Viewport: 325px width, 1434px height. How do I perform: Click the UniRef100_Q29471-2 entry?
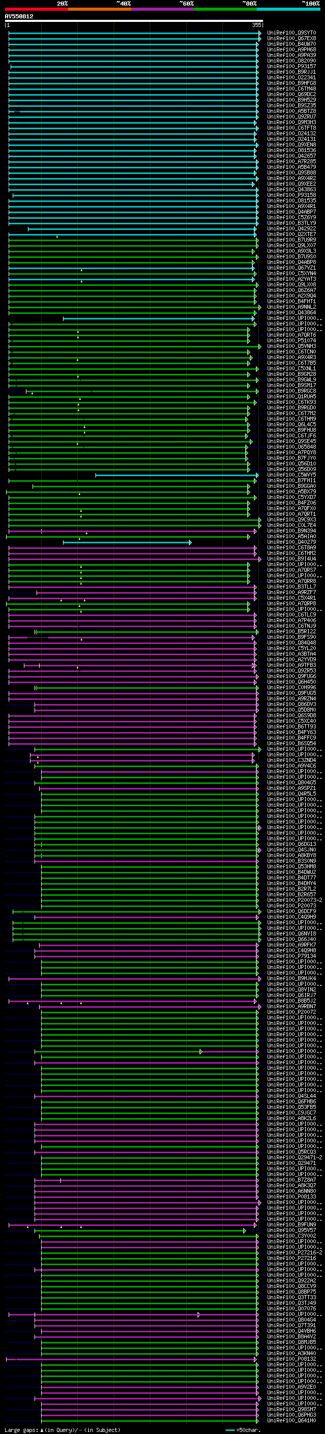[x=294, y=1158]
